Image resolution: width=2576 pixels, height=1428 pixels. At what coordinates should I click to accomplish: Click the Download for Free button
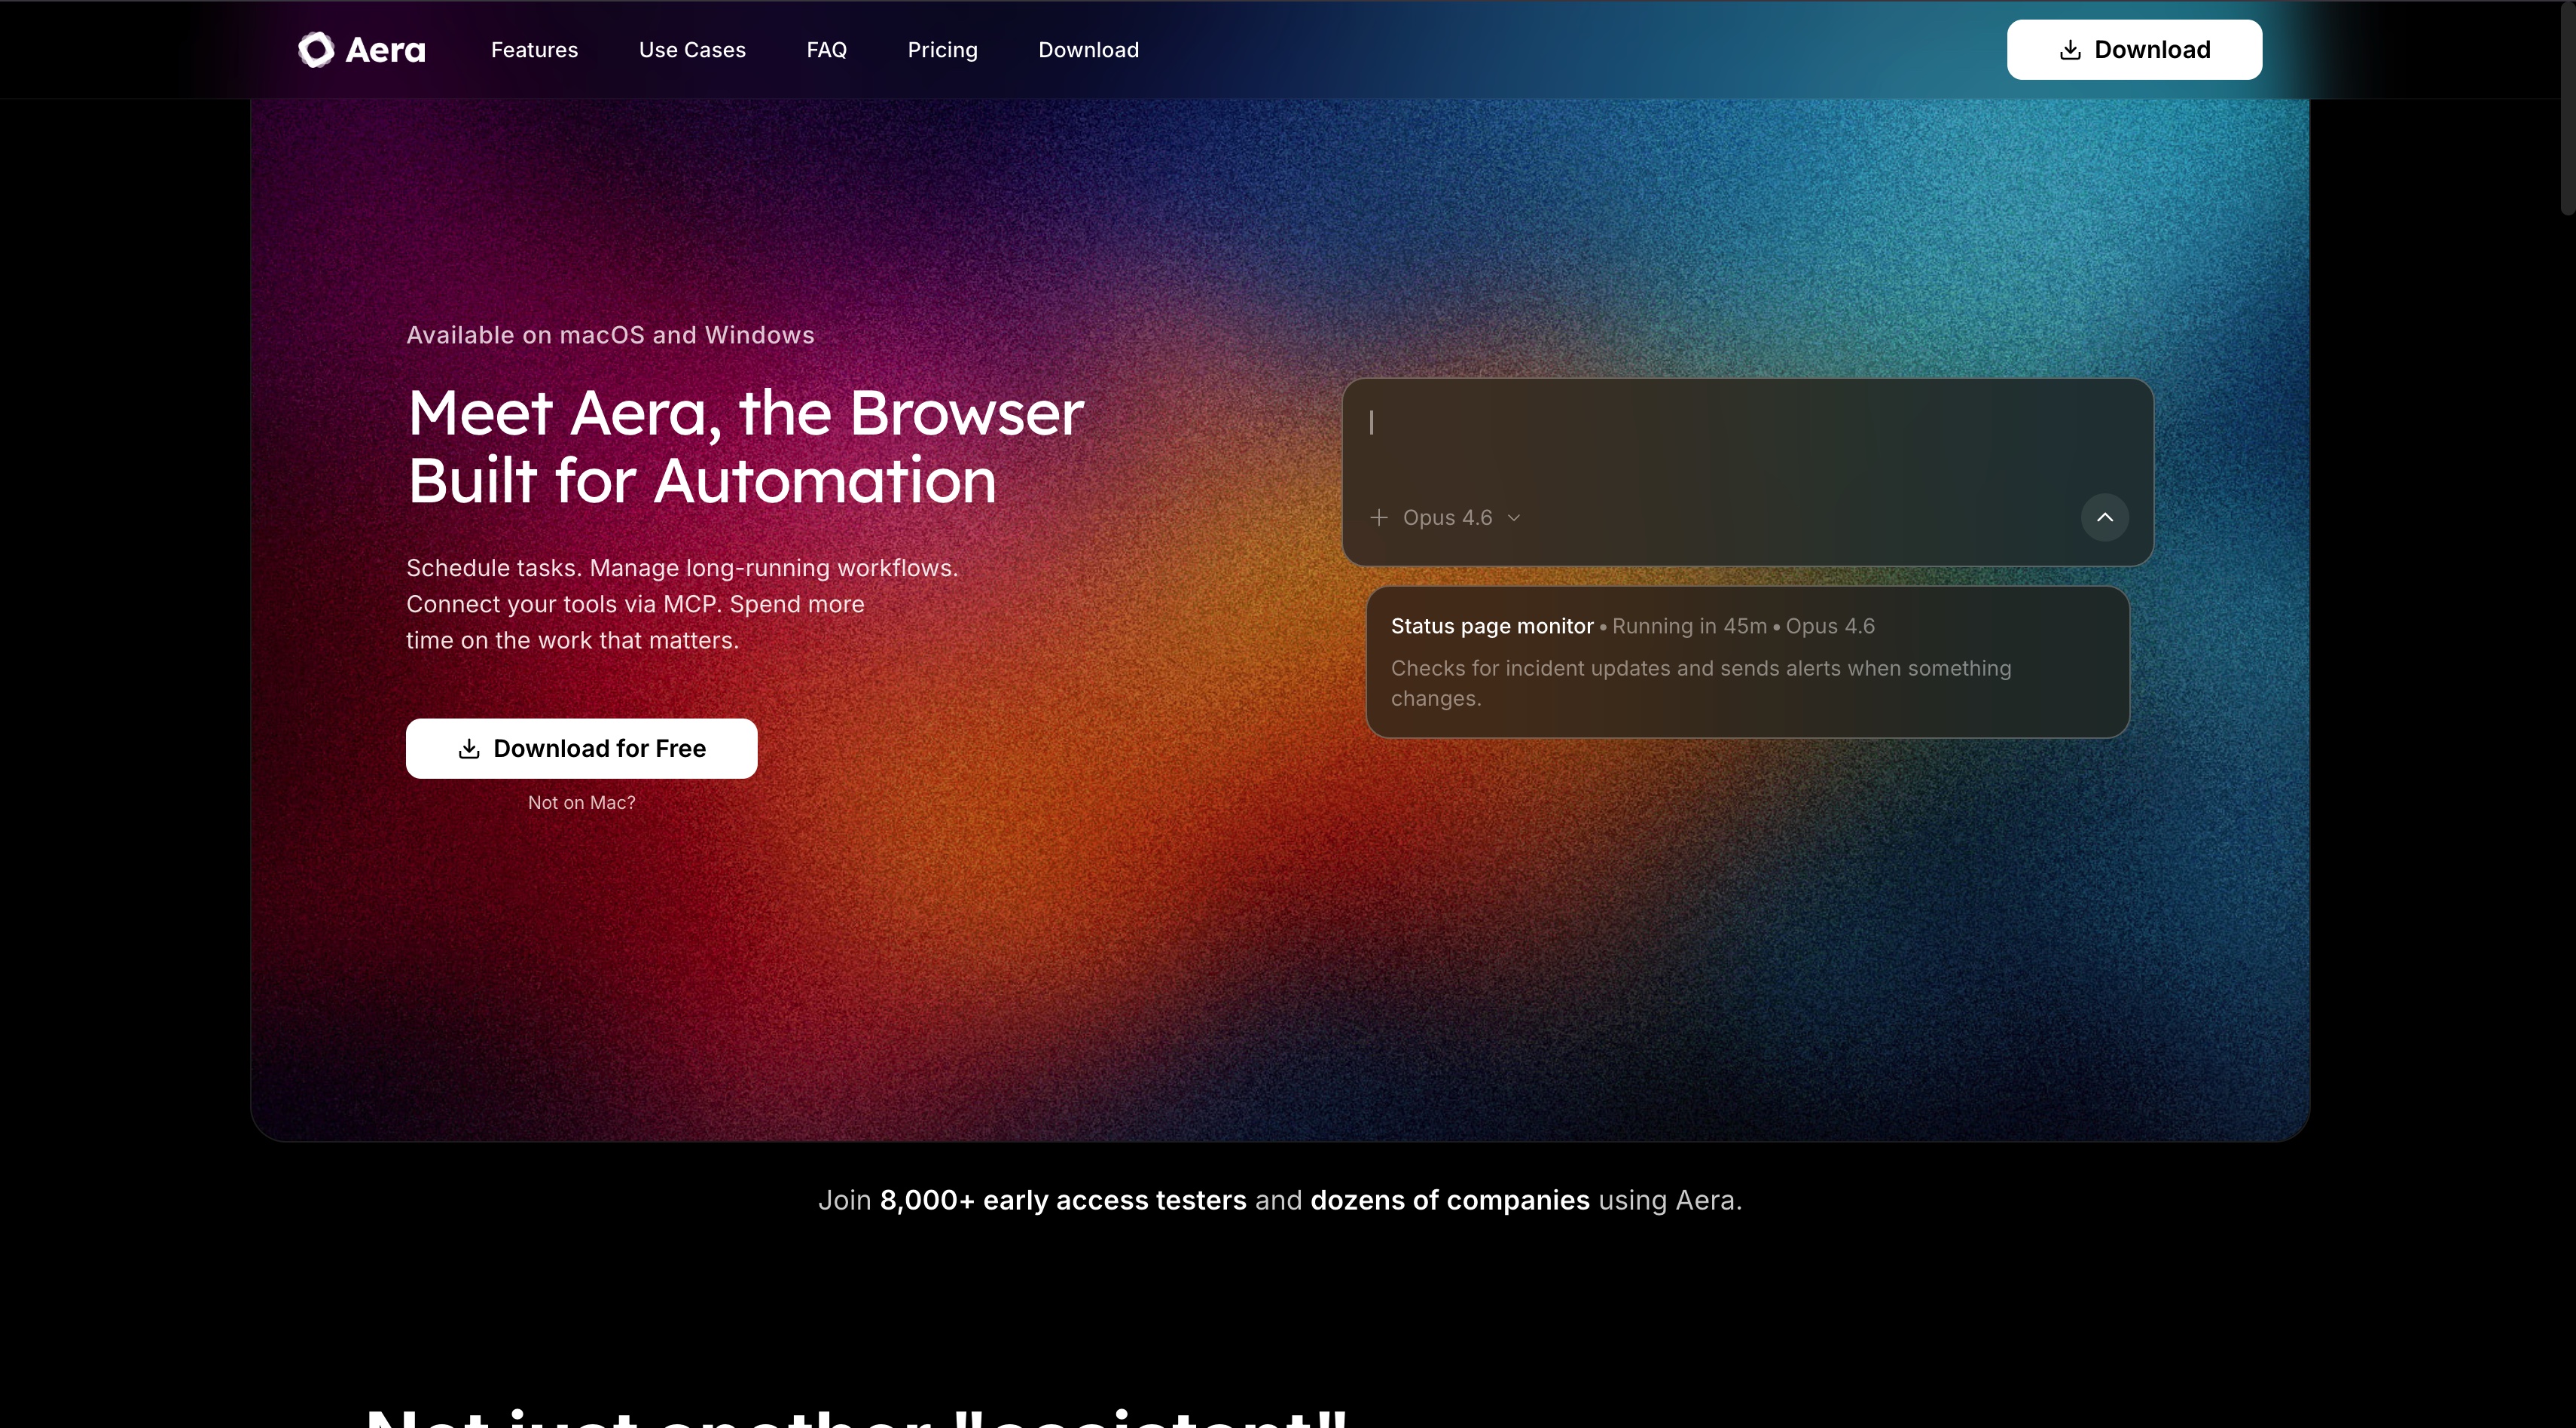581,748
